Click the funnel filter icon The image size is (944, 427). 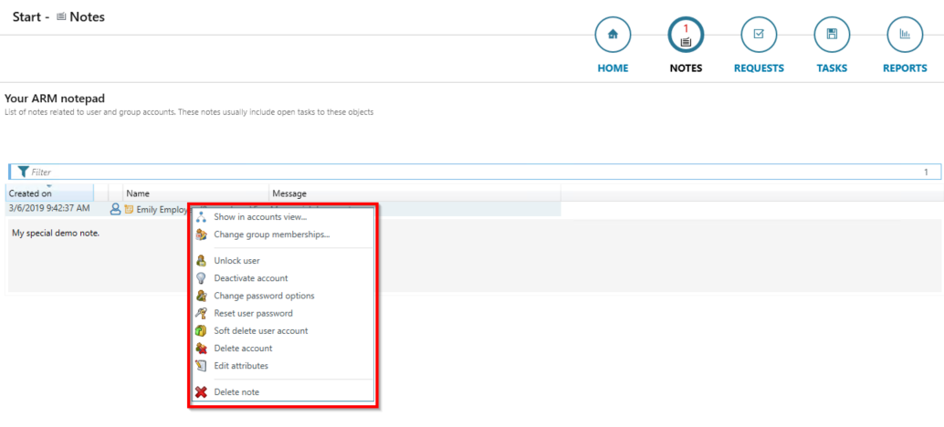coord(23,172)
